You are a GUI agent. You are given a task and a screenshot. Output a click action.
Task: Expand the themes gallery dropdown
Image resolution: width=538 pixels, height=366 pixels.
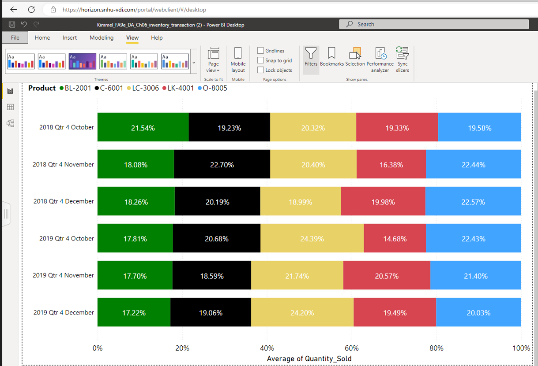(193, 62)
